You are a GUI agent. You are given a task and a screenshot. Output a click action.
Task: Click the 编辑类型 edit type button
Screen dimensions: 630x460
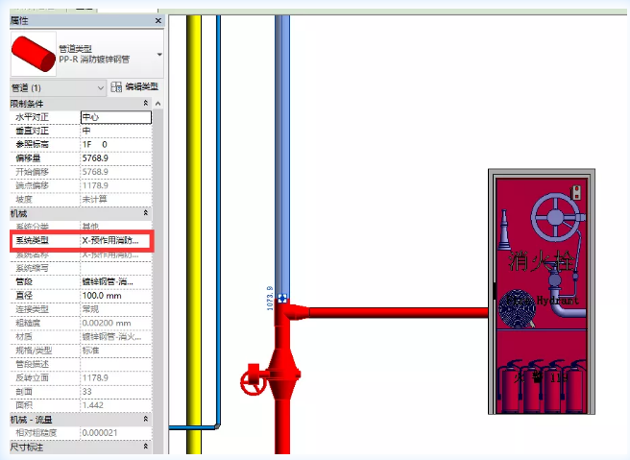coord(134,86)
